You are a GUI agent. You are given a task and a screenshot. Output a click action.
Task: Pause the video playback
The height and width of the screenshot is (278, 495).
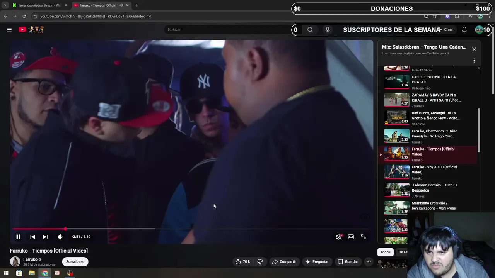(18, 237)
